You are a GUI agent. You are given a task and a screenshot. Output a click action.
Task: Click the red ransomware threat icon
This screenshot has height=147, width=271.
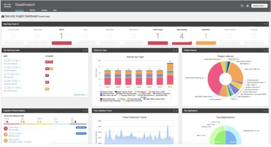click(x=6, y=128)
